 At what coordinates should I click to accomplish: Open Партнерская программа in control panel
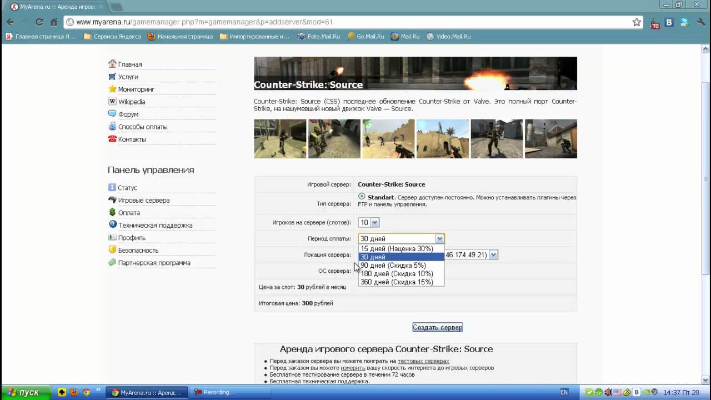149,263
